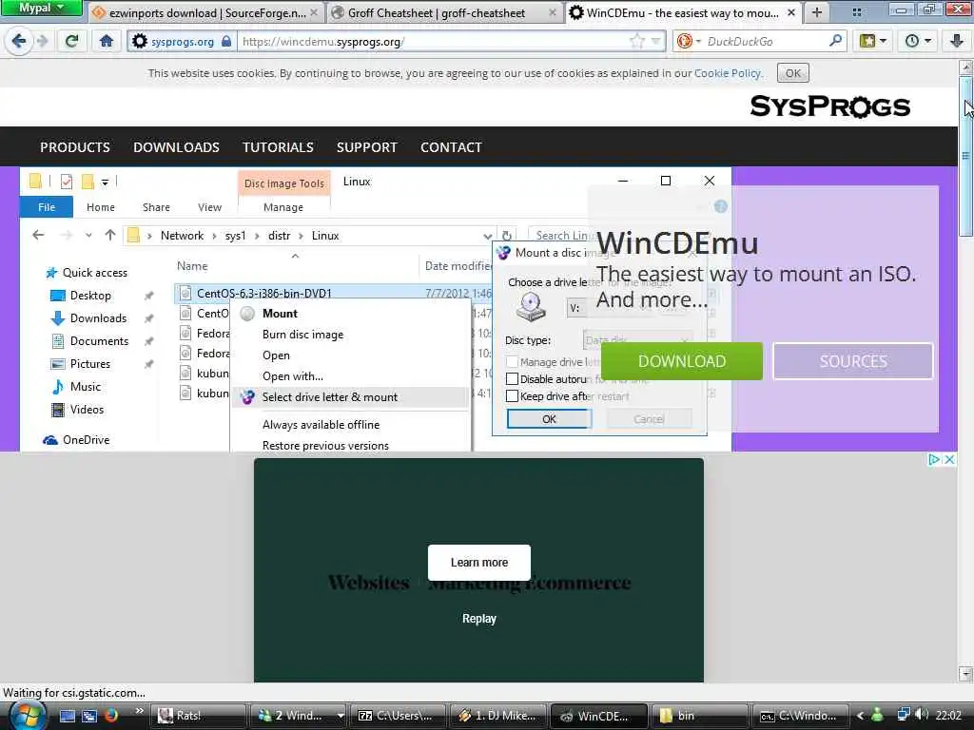This screenshot has height=730, width=974.
Task: Click the browser forward arrow
Action: point(42,42)
